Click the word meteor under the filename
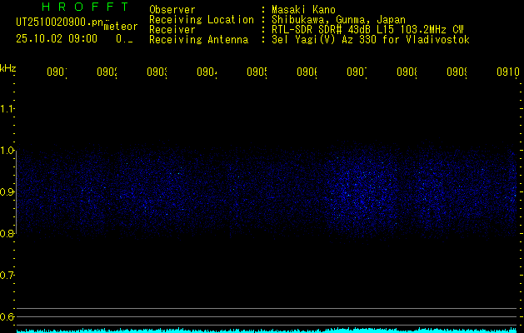Viewport: 524px width, 333px height. coord(121,27)
